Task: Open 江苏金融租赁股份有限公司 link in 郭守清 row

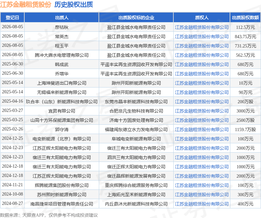Action: [202, 130]
